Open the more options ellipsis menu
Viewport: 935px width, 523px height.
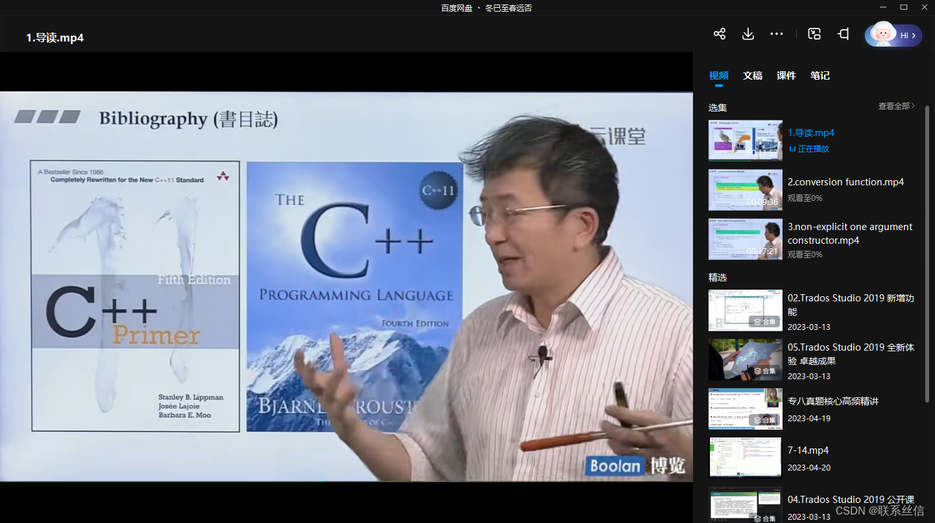click(777, 34)
